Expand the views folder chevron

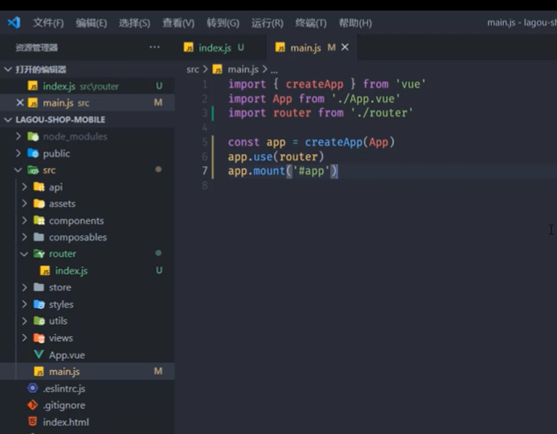(x=24, y=337)
